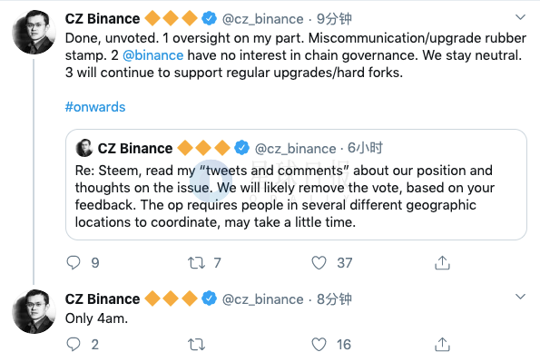540x362 pixels.
Task: Reply to the 'Done, unvoted' tweet
Action: pyautogui.click(x=73, y=263)
